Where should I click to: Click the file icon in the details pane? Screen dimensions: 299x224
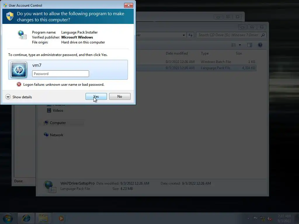[50, 186]
